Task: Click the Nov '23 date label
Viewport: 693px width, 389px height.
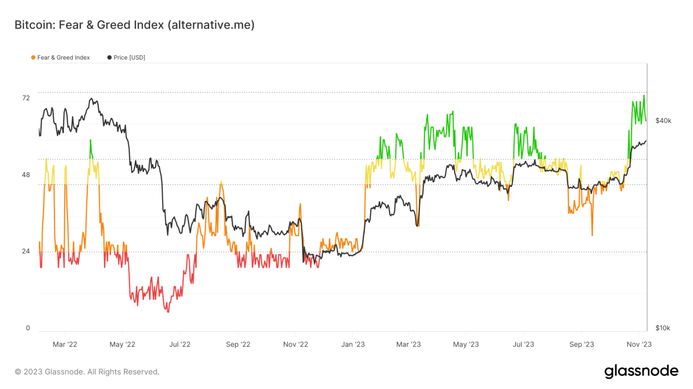Action: point(639,344)
